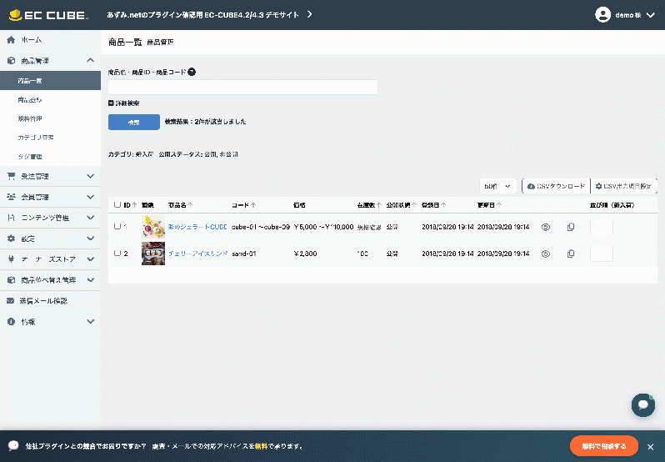This screenshot has width=665, height=462.
Task: Click the help question mark icon by search label
Action: pyautogui.click(x=192, y=72)
